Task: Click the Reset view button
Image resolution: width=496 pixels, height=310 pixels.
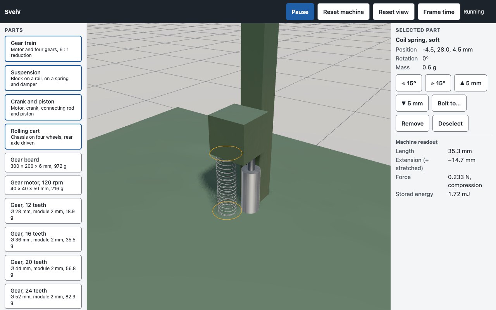Action: (394, 12)
